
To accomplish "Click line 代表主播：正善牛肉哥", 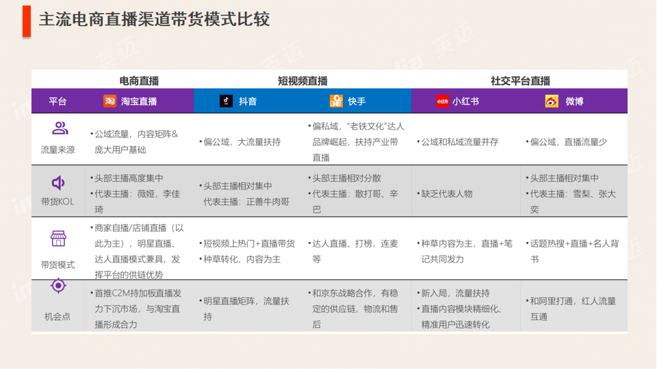I will tap(246, 202).
